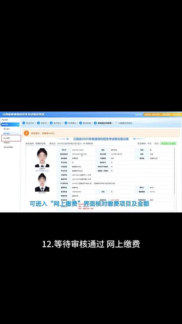Open the 网上报名 sidebar item
Image resolution: width=182 pixels, height=324 pixels.
coord(7,133)
